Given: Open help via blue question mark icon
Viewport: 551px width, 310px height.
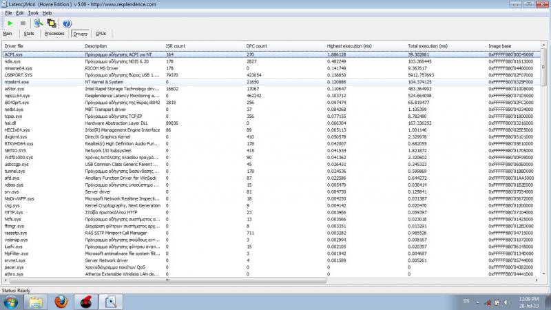Looking at the screenshot, I should click(67, 23).
